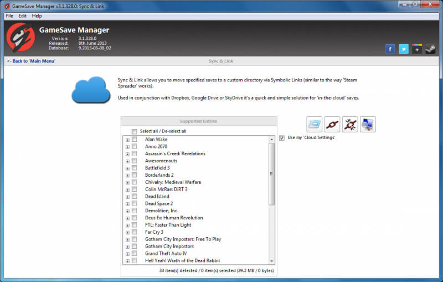Expand the Dead Space 2 entry

point(127,204)
